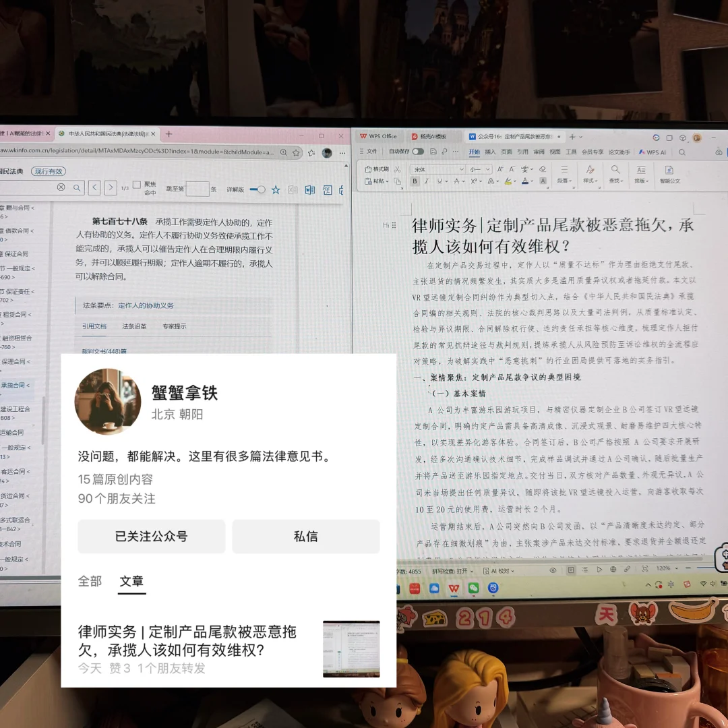The height and width of the screenshot is (728, 728).
Task: Open the 引用 ribbon tab
Action: click(523, 152)
